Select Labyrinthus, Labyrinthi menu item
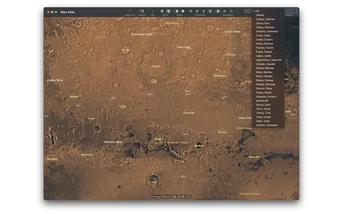This screenshot has height=214, width=343. 268,60
